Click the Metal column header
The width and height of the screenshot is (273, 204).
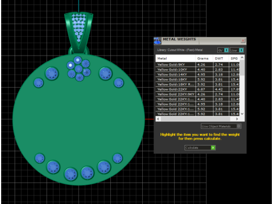click(175, 58)
